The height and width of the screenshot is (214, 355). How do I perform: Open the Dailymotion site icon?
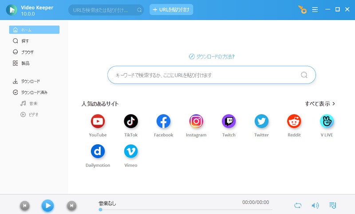(98, 151)
